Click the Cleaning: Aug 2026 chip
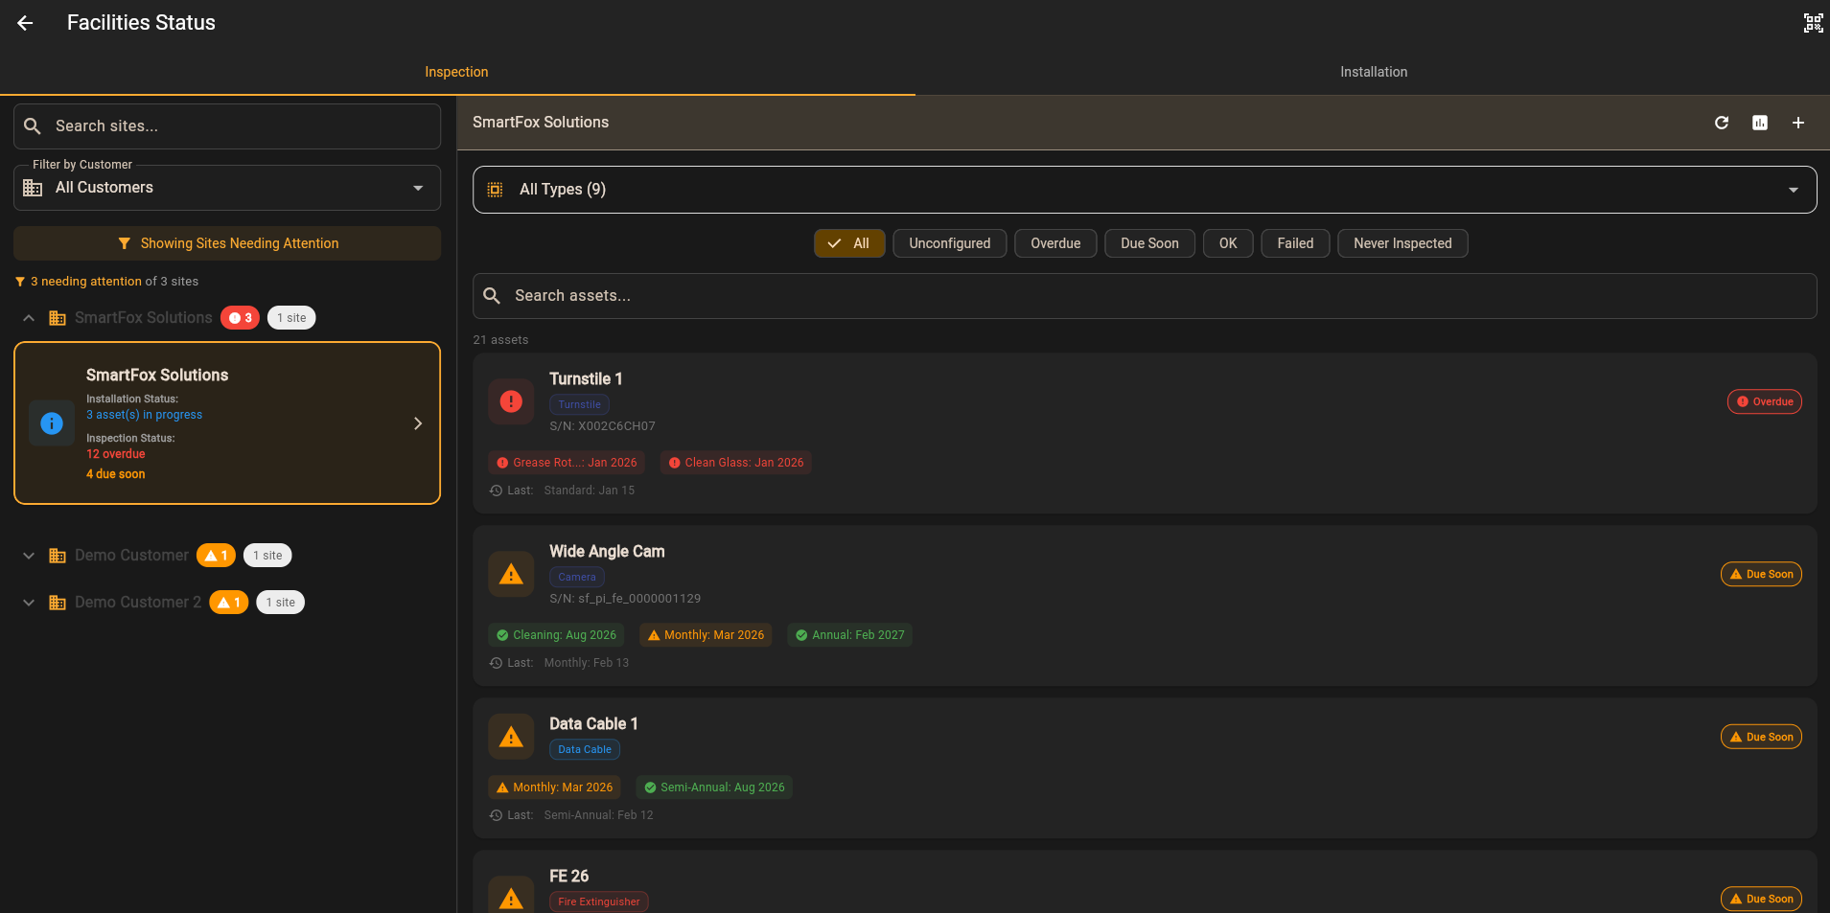This screenshot has height=913, width=1830. 556,635
